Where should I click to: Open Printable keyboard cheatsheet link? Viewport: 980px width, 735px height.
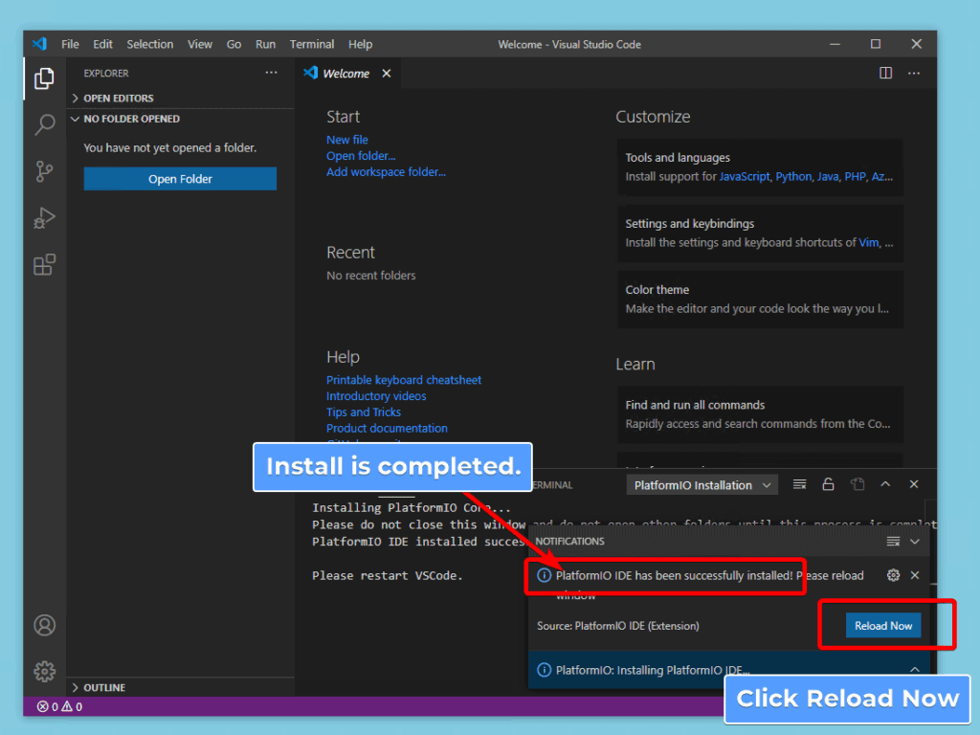[404, 380]
